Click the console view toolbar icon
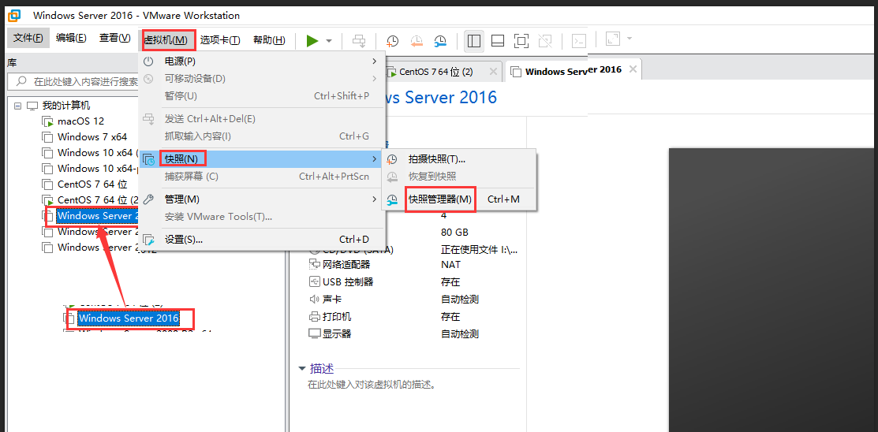 [x=578, y=40]
